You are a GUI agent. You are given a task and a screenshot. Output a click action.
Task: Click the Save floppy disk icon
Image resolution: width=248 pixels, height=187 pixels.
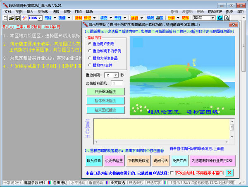pos(18,18)
